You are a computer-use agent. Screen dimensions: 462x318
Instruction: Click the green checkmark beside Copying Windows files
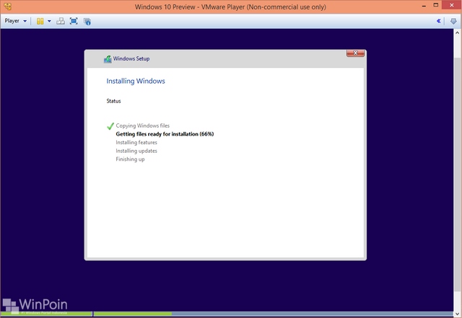[x=110, y=126]
